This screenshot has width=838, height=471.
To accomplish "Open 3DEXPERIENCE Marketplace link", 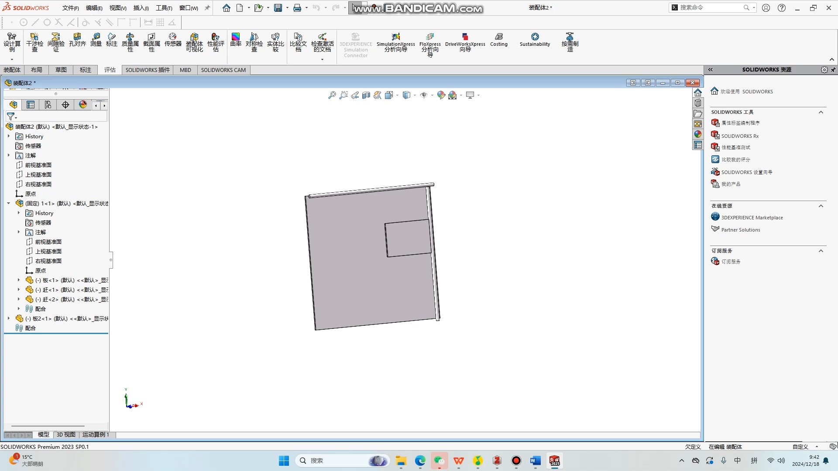I will coord(752,217).
